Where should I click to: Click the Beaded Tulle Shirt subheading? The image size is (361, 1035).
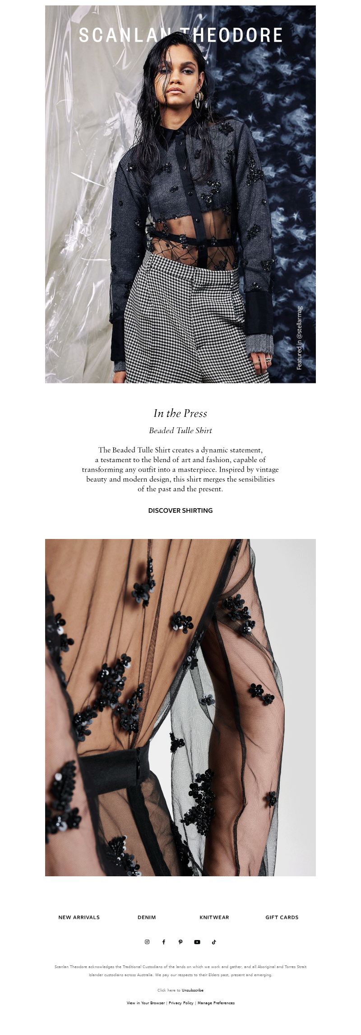tap(180, 430)
